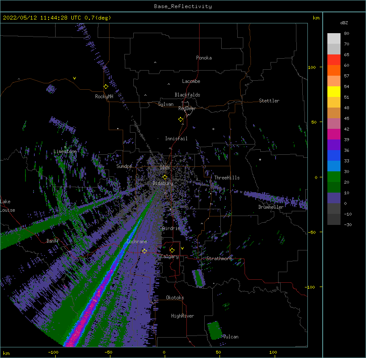Click the Ponoka city label

(204, 58)
